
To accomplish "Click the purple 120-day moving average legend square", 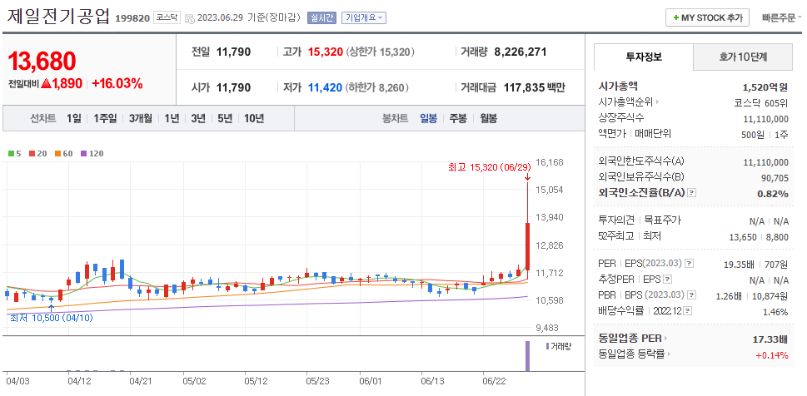I will point(84,153).
